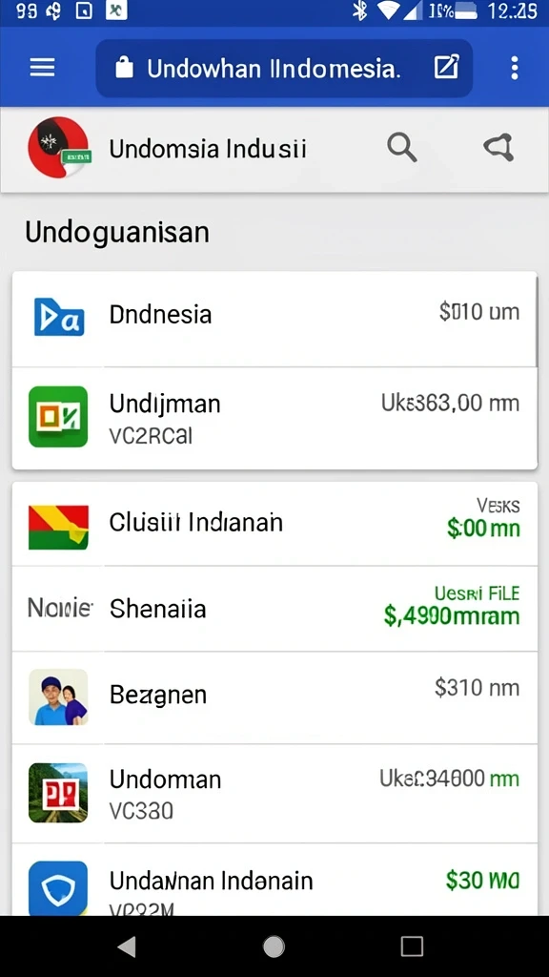Tap the red circular profile avatar

[58, 148]
